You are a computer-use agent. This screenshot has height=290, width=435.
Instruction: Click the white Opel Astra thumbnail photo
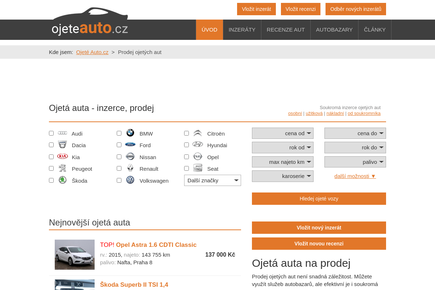tap(75, 254)
